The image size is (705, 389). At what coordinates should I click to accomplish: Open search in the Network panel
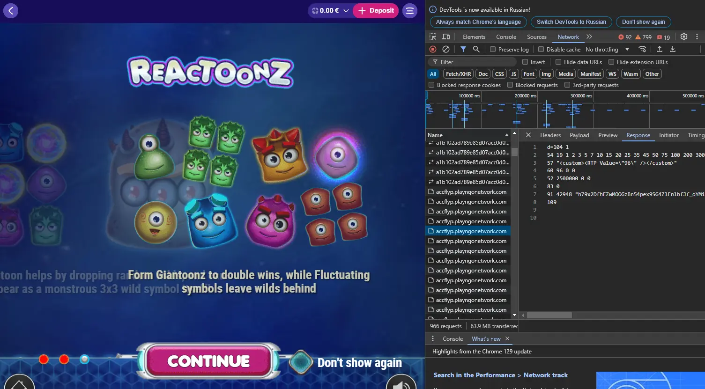(x=476, y=49)
